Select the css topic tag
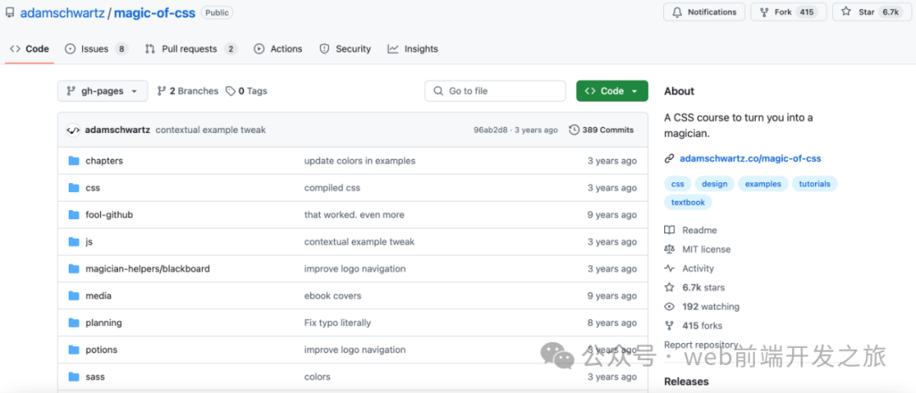This screenshot has width=916, height=393. (677, 184)
